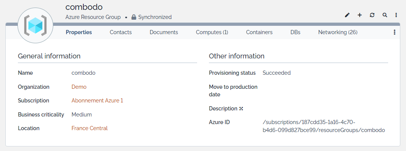Open the header three-dot actions menu
This screenshot has width=406, height=151.
396,15
